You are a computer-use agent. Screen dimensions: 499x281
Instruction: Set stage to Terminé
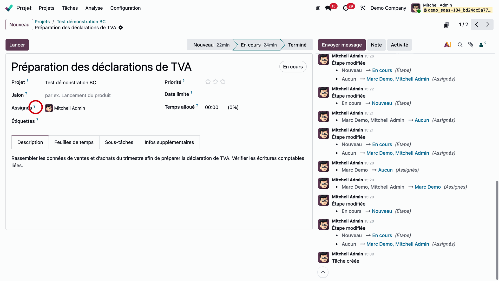(297, 45)
